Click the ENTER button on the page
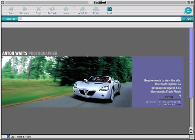 [x=170, y=97]
